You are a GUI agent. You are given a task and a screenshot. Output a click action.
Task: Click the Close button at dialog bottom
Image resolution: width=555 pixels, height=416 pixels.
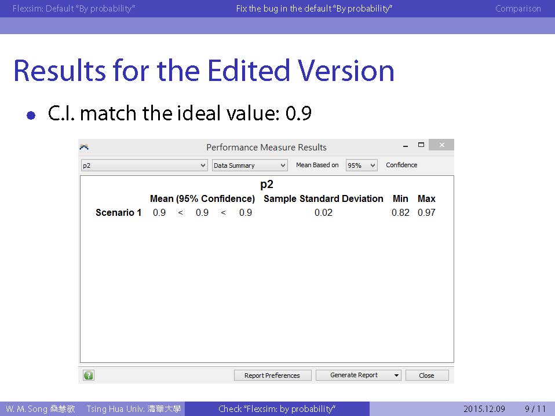point(426,375)
